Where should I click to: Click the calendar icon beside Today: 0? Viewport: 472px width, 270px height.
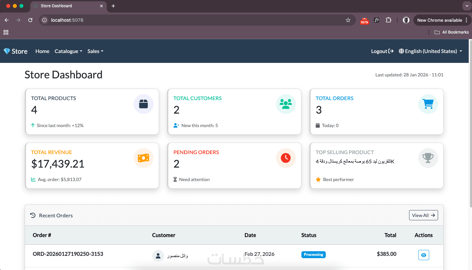coord(318,125)
